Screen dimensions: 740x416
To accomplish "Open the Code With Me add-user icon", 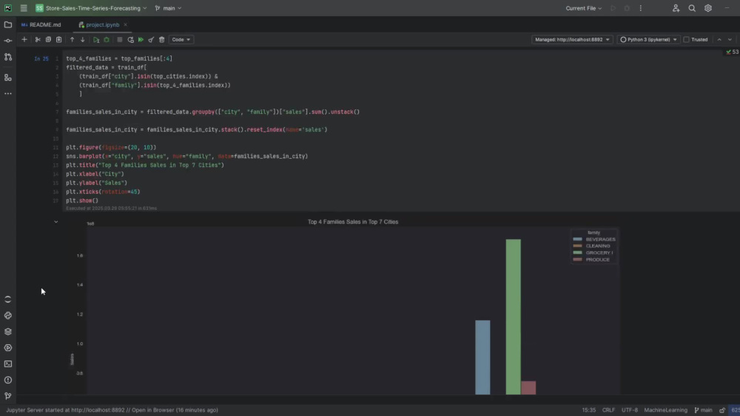I will click(x=676, y=8).
